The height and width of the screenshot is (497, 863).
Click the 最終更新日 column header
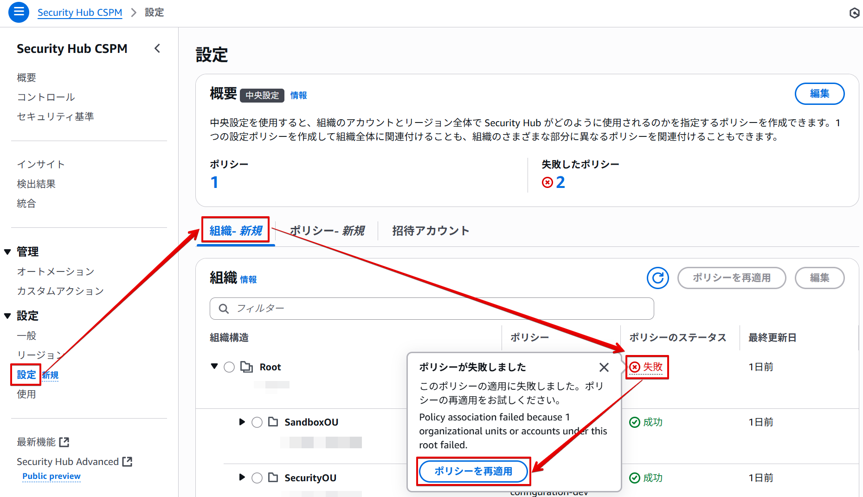[773, 337]
